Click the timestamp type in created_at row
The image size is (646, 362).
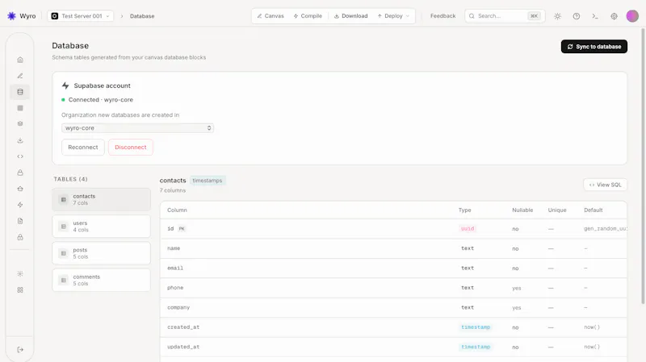pyautogui.click(x=476, y=327)
